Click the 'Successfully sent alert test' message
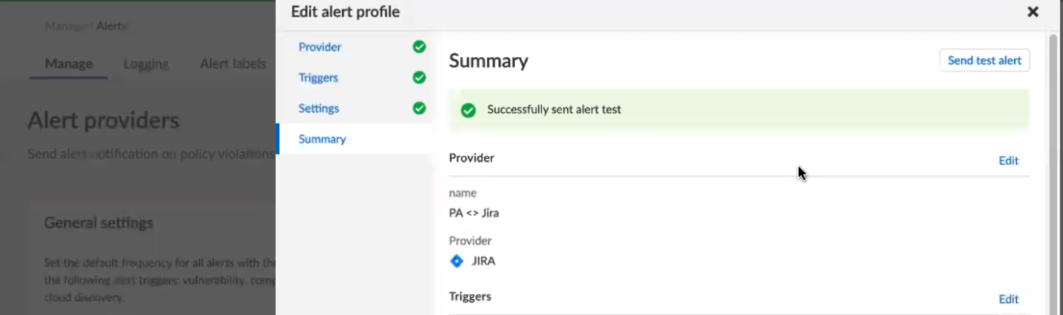 554,110
